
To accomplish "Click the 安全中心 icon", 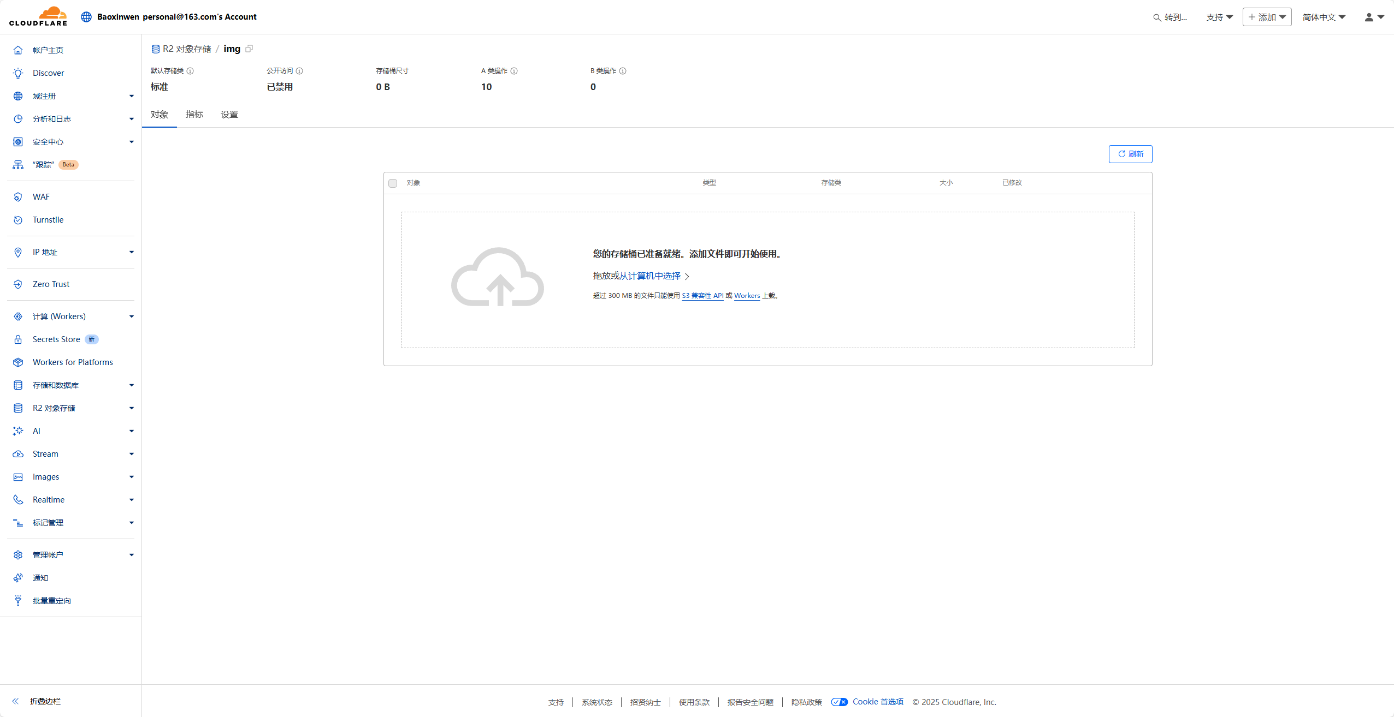I will click(x=18, y=142).
